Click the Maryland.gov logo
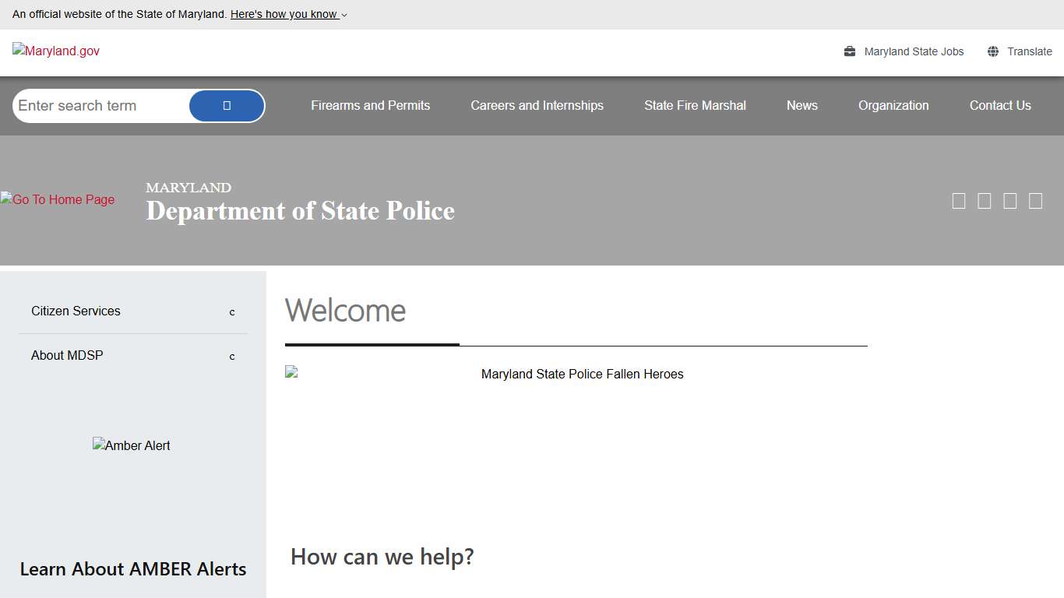Screen dimensions: 1064x598 [x=55, y=51]
